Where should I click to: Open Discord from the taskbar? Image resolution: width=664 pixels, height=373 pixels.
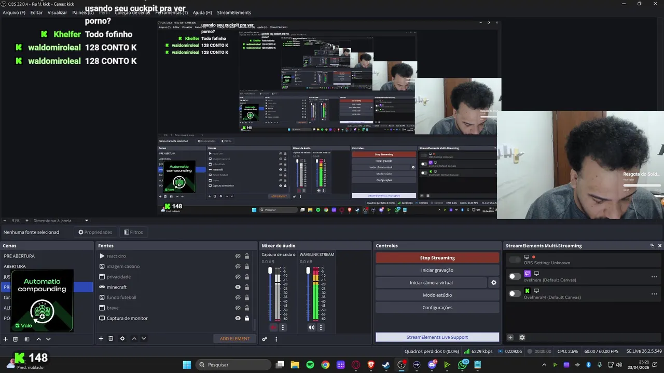pyautogui.click(x=432, y=365)
